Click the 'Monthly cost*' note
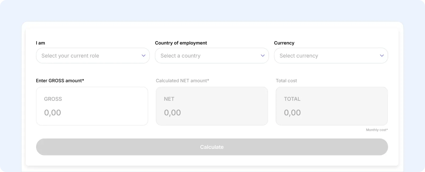The height and width of the screenshot is (172, 425). point(377,130)
